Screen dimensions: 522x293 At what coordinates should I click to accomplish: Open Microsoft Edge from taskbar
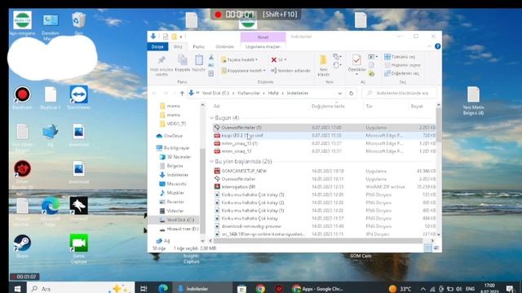163,289
